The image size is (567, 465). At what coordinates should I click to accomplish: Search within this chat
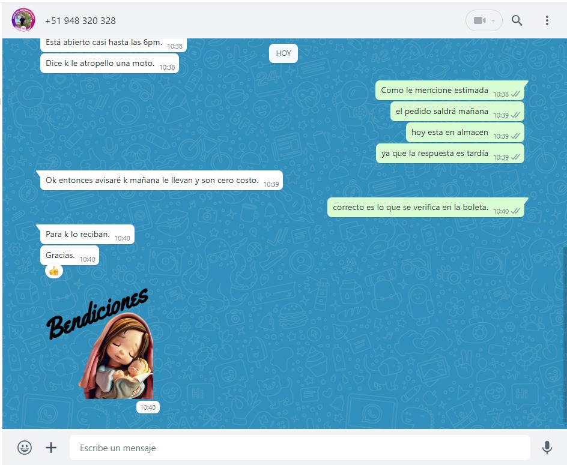coord(517,20)
